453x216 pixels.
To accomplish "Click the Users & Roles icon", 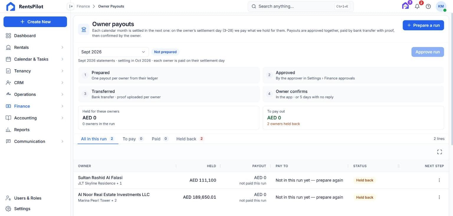I will pyautogui.click(x=8, y=198).
